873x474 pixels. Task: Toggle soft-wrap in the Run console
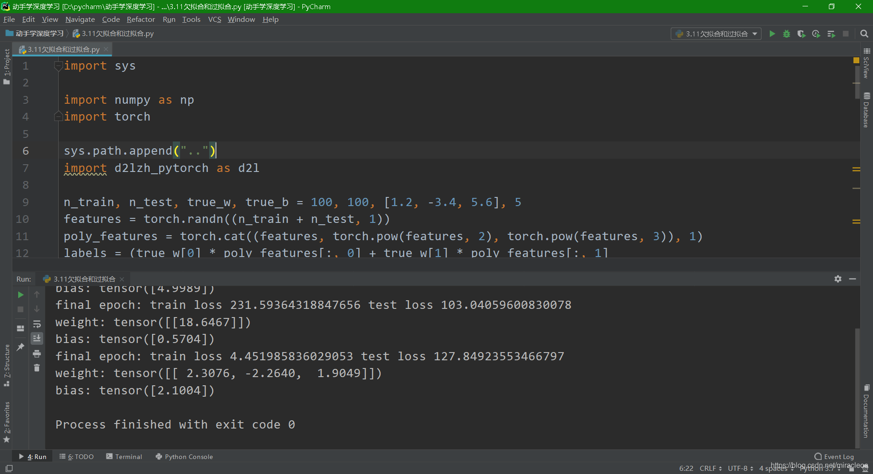[37, 324]
